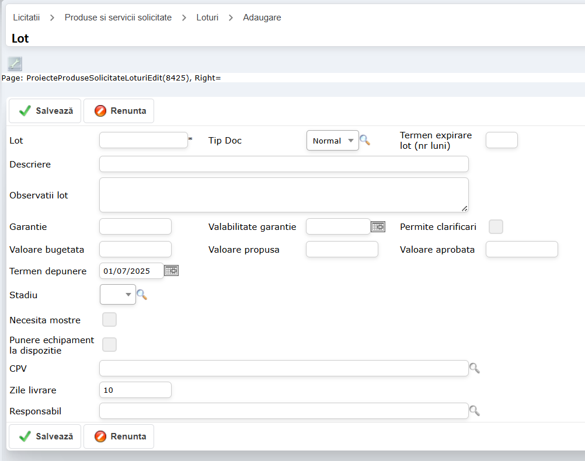Open the Tip Doc dropdown showing Normal

click(332, 141)
